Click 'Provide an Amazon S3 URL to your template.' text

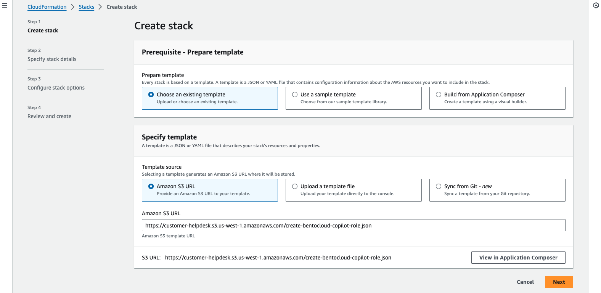tap(203, 194)
